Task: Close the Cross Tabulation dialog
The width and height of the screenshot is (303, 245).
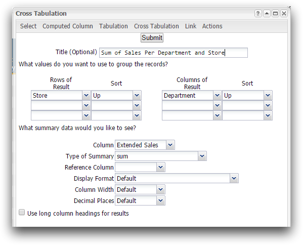Action: pyautogui.click(x=284, y=14)
